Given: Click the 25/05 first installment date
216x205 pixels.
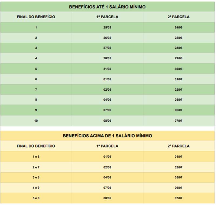Looking at the screenshot, I should [x=107, y=28].
